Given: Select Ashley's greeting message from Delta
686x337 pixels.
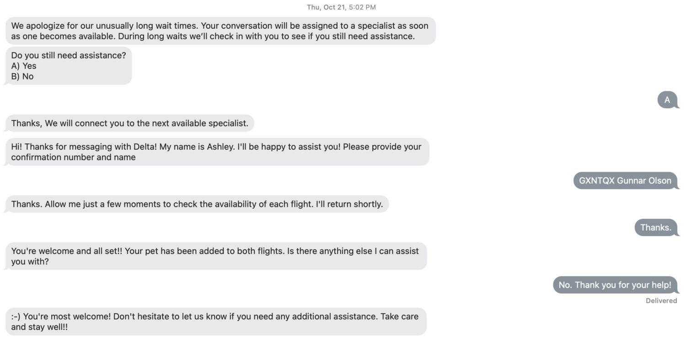Looking at the screenshot, I should [x=215, y=152].
